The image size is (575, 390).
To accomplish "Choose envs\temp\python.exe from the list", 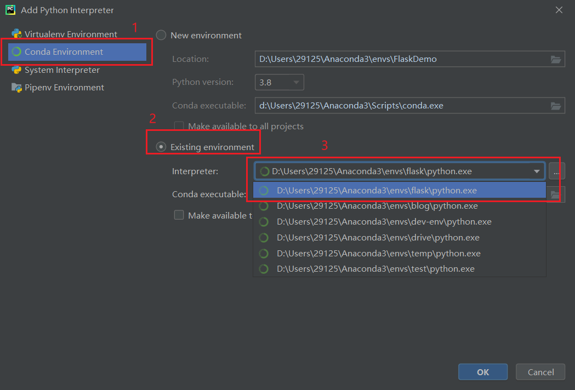I will click(400, 253).
